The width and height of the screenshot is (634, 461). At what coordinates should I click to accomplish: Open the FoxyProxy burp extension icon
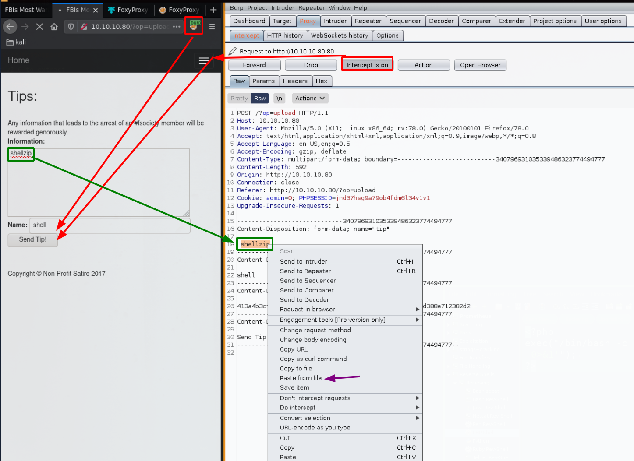click(x=194, y=26)
